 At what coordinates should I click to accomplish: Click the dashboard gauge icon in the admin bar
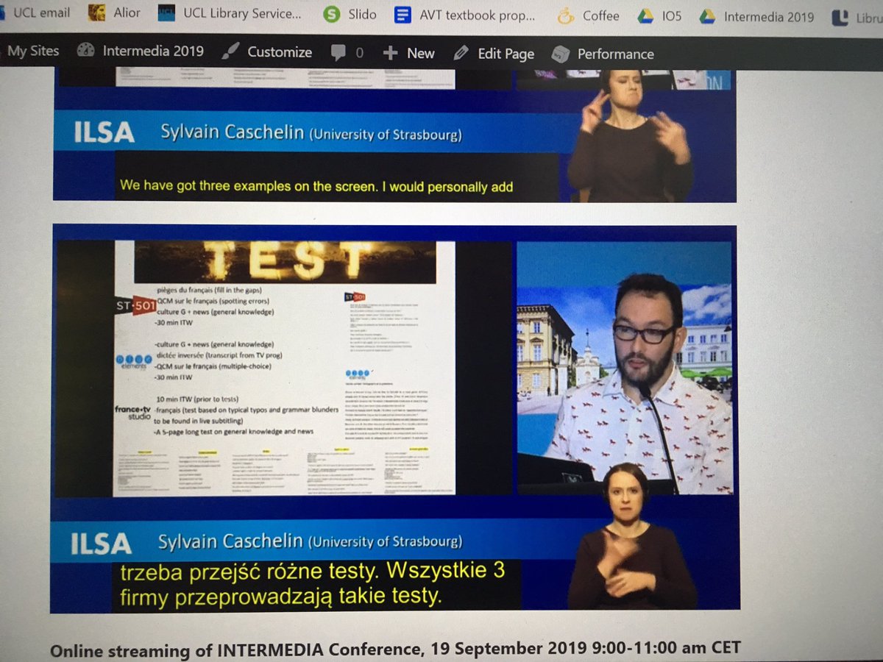coord(86,51)
